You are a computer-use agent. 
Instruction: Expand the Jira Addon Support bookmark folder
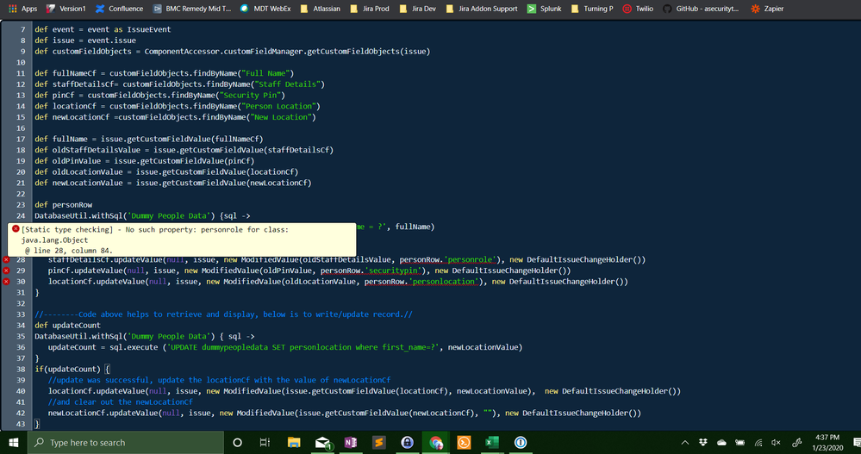point(482,9)
